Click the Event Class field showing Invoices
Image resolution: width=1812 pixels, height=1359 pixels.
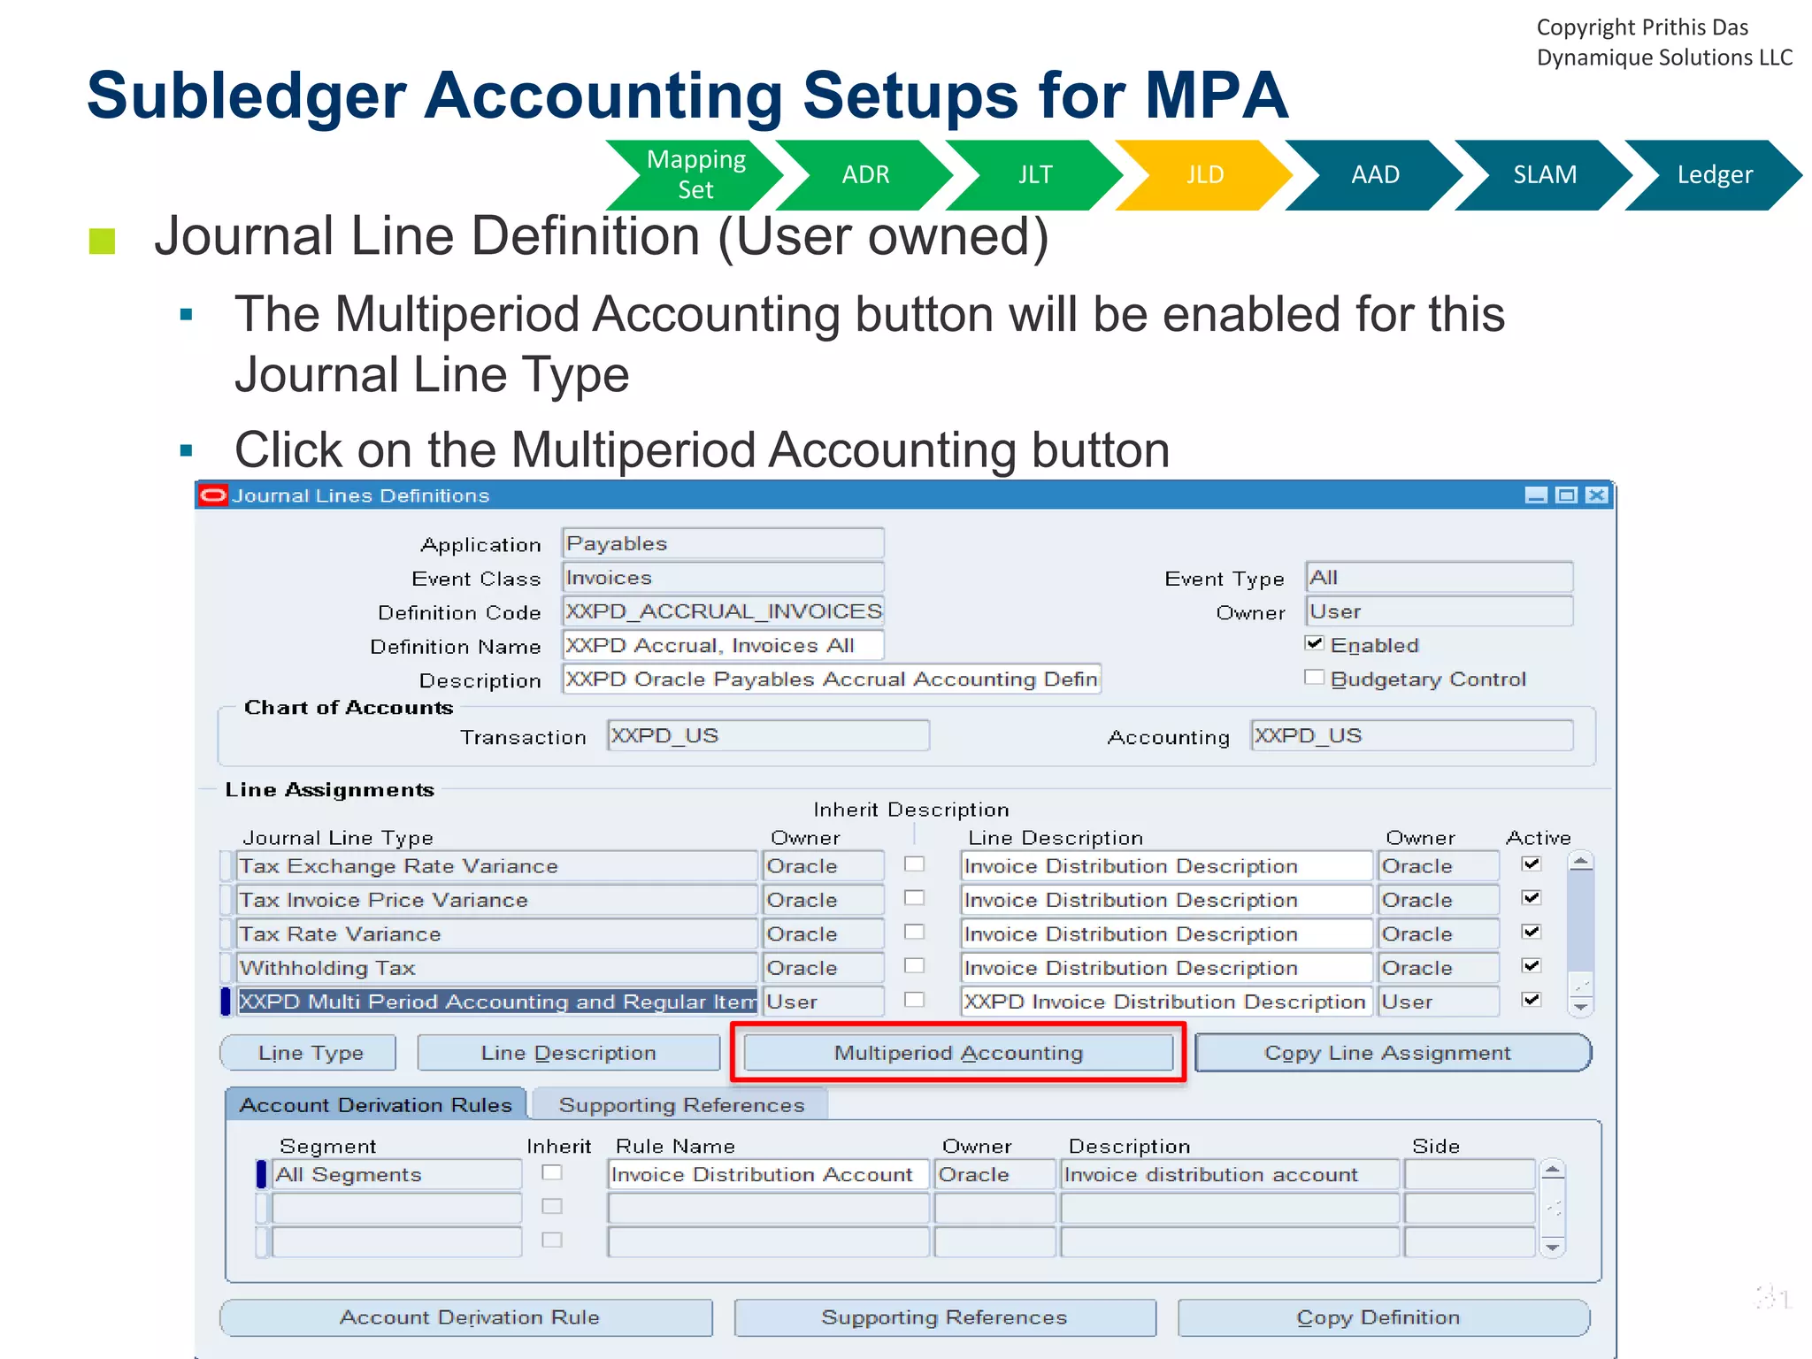[723, 577]
